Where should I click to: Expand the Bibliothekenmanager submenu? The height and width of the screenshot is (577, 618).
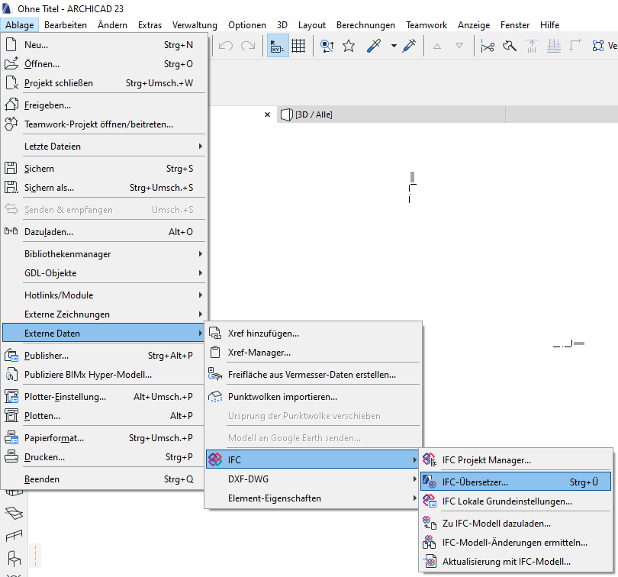pos(104,254)
